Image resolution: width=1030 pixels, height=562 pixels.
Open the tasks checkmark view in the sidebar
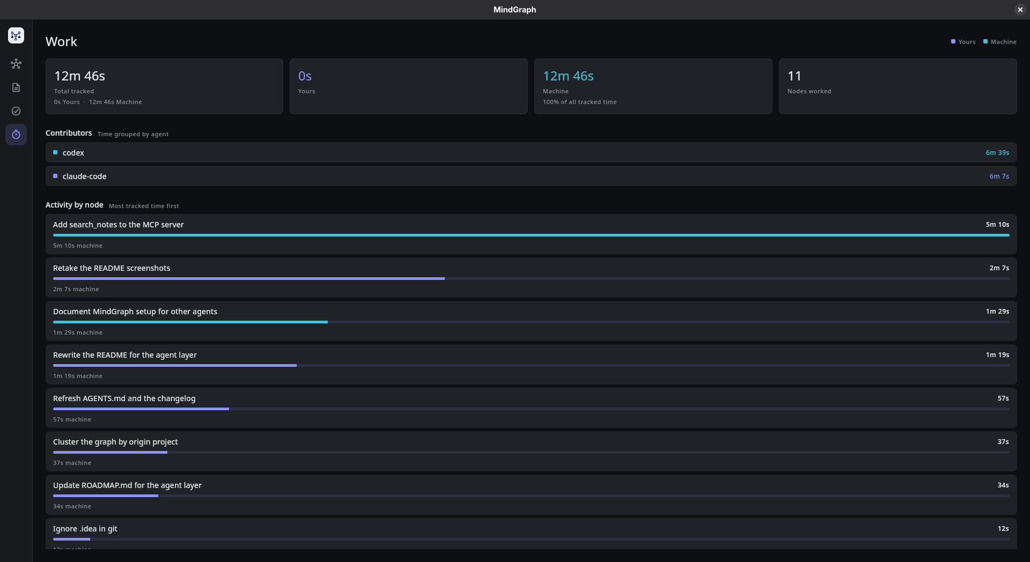[x=16, y=111]
